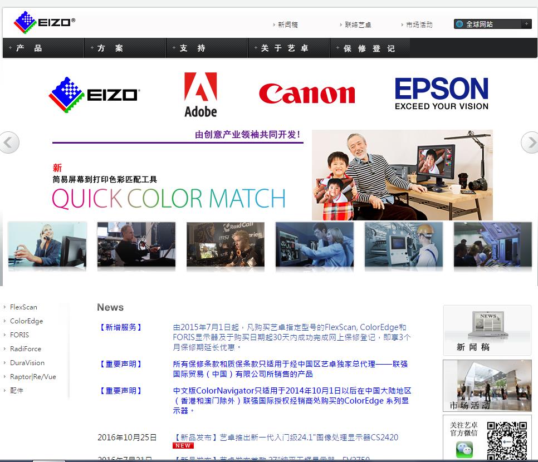The image size is (538, 462).
Task: Click the red NEW badge
Action: tap(183, 445)
